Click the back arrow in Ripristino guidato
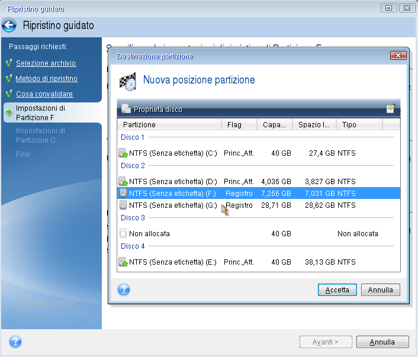The image size is (418, 357). point(9,25)
